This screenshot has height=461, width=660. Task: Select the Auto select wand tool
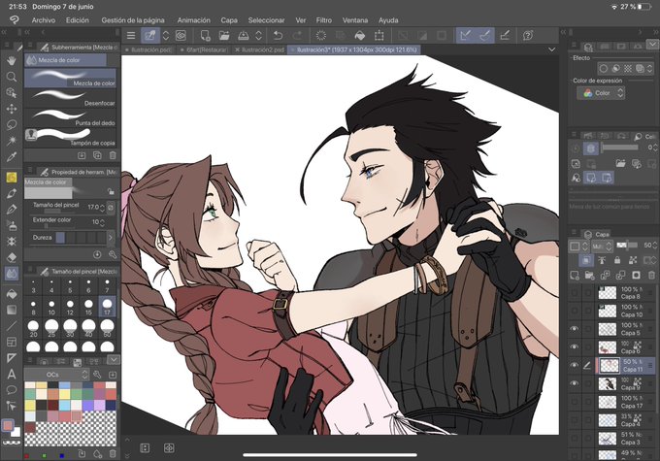(x=12, y=140)
